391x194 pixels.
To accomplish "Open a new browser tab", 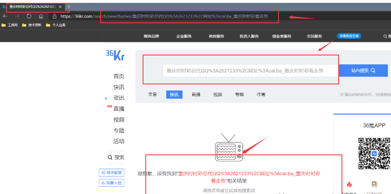I will click(x=69, y=7).
